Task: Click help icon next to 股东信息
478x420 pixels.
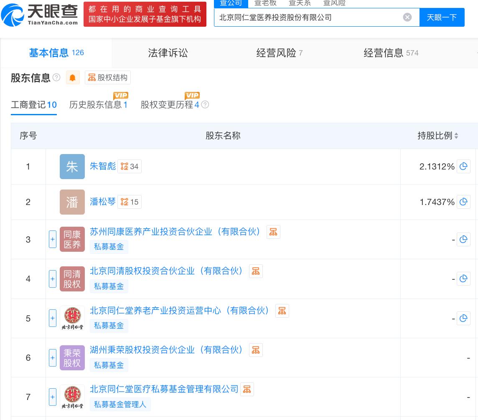Action: tap(56, 78)
